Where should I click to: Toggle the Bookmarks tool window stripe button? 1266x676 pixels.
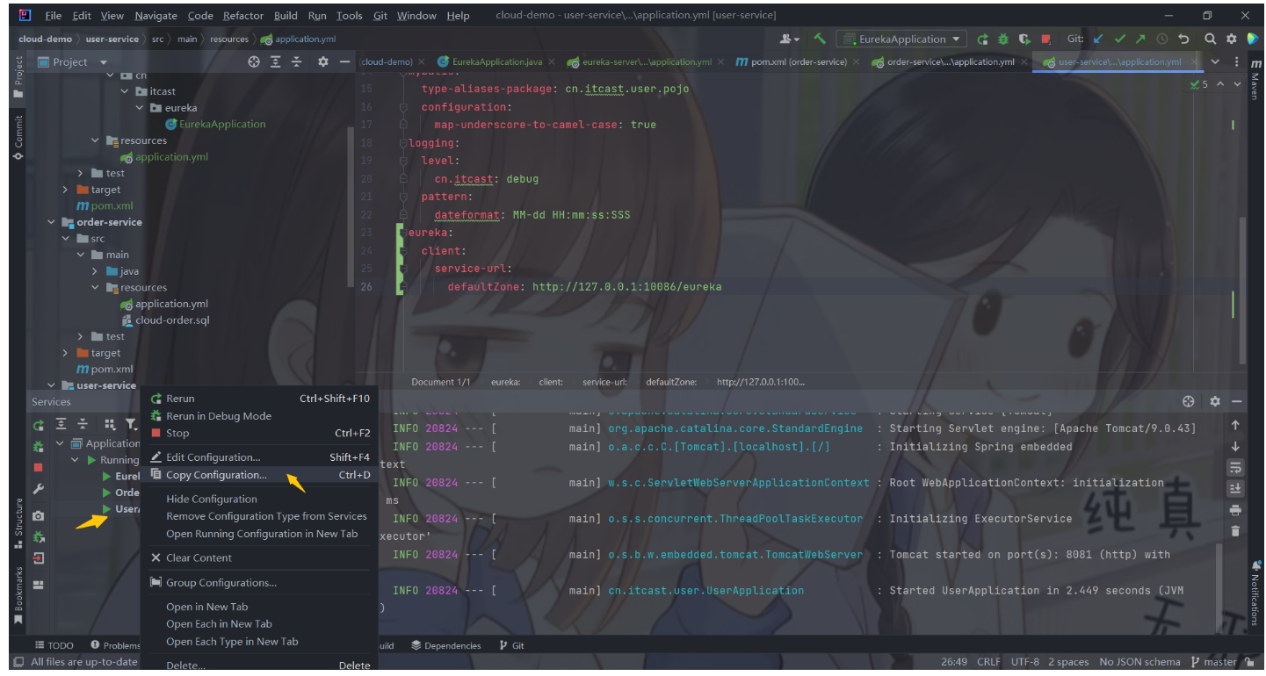coord(18,595)
